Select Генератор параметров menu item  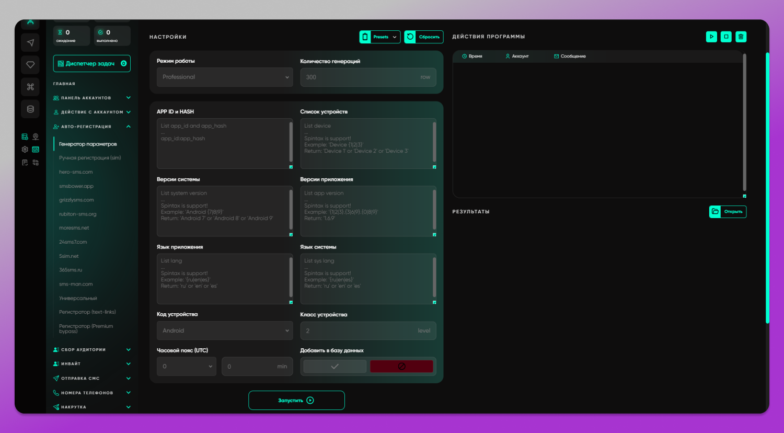[x=88, y=144]
